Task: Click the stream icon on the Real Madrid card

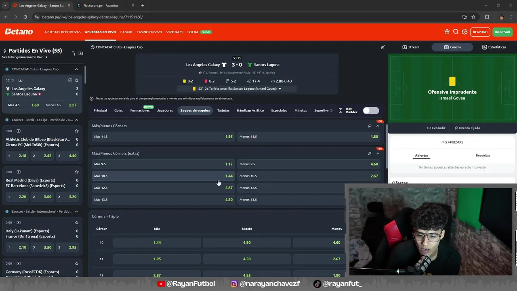Action: [19, 172]
